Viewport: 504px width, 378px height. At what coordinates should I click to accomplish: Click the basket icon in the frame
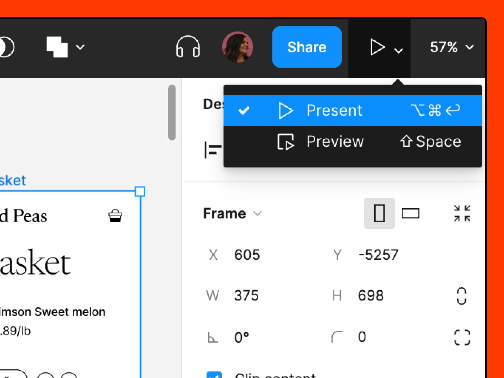[115, 216]
